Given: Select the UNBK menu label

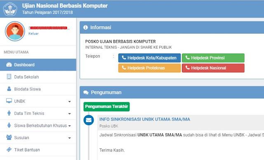Looking at the screenshot, I should click(20, 101).
